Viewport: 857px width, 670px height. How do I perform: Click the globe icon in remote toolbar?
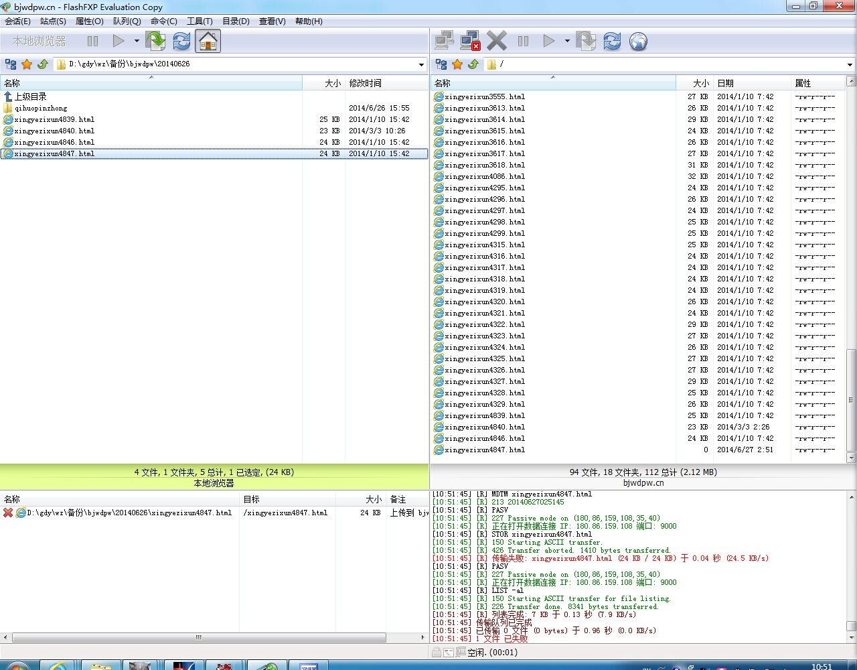(638, 42)
